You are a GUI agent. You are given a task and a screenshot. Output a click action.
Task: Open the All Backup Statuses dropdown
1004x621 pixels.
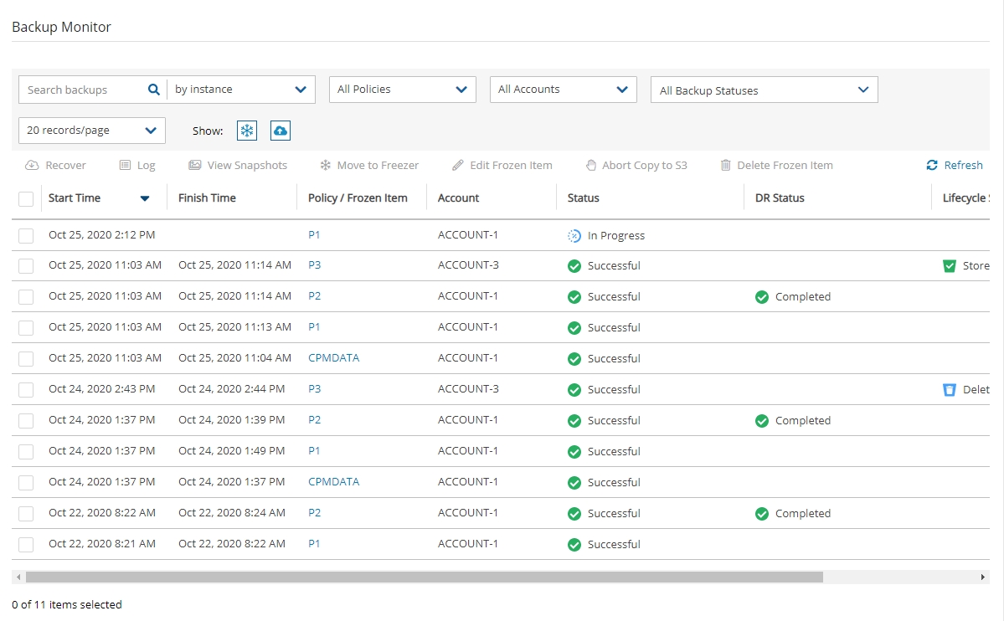tap(764, 90)
